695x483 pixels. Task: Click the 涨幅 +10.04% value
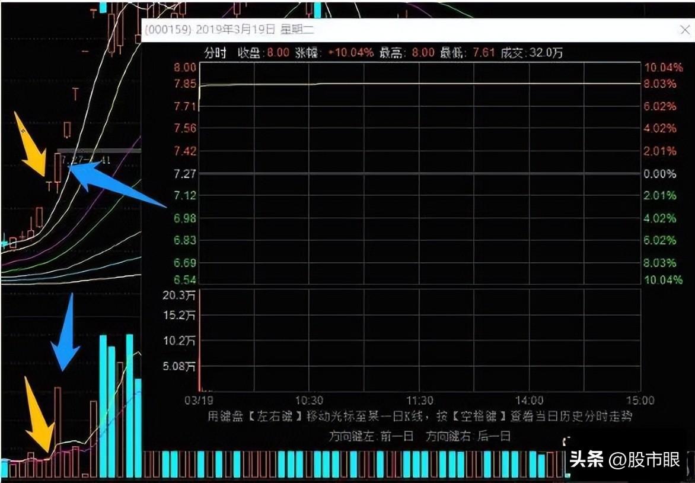352,53
